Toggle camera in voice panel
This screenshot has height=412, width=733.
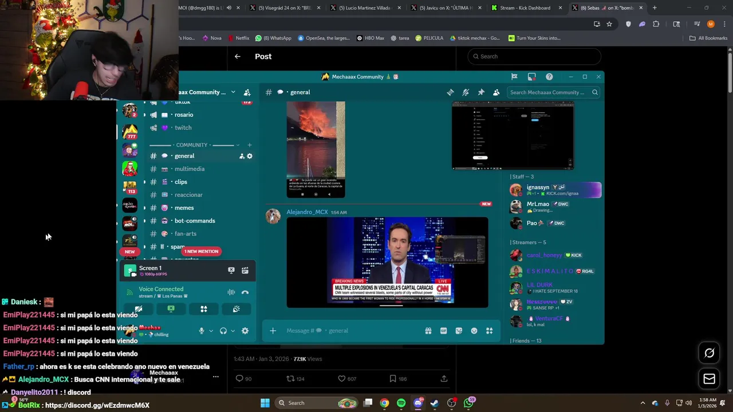(x=139, y=309)
